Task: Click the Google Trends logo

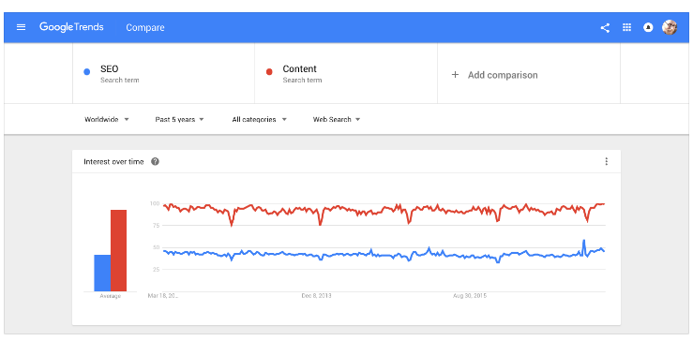Action: coord(71,27)
